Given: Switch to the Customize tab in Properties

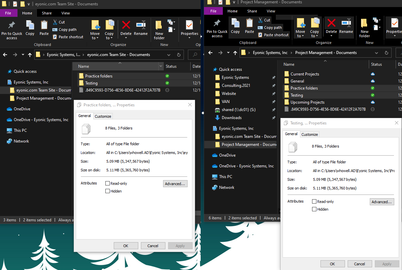Looking at the screenshot, I should [103, 116].
